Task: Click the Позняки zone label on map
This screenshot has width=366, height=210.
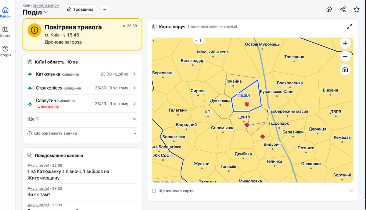Action: (x=306, y=148)
